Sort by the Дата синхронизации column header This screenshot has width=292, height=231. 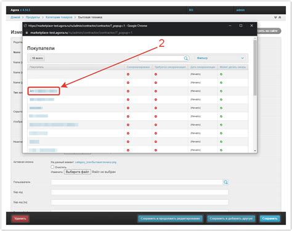203,67
